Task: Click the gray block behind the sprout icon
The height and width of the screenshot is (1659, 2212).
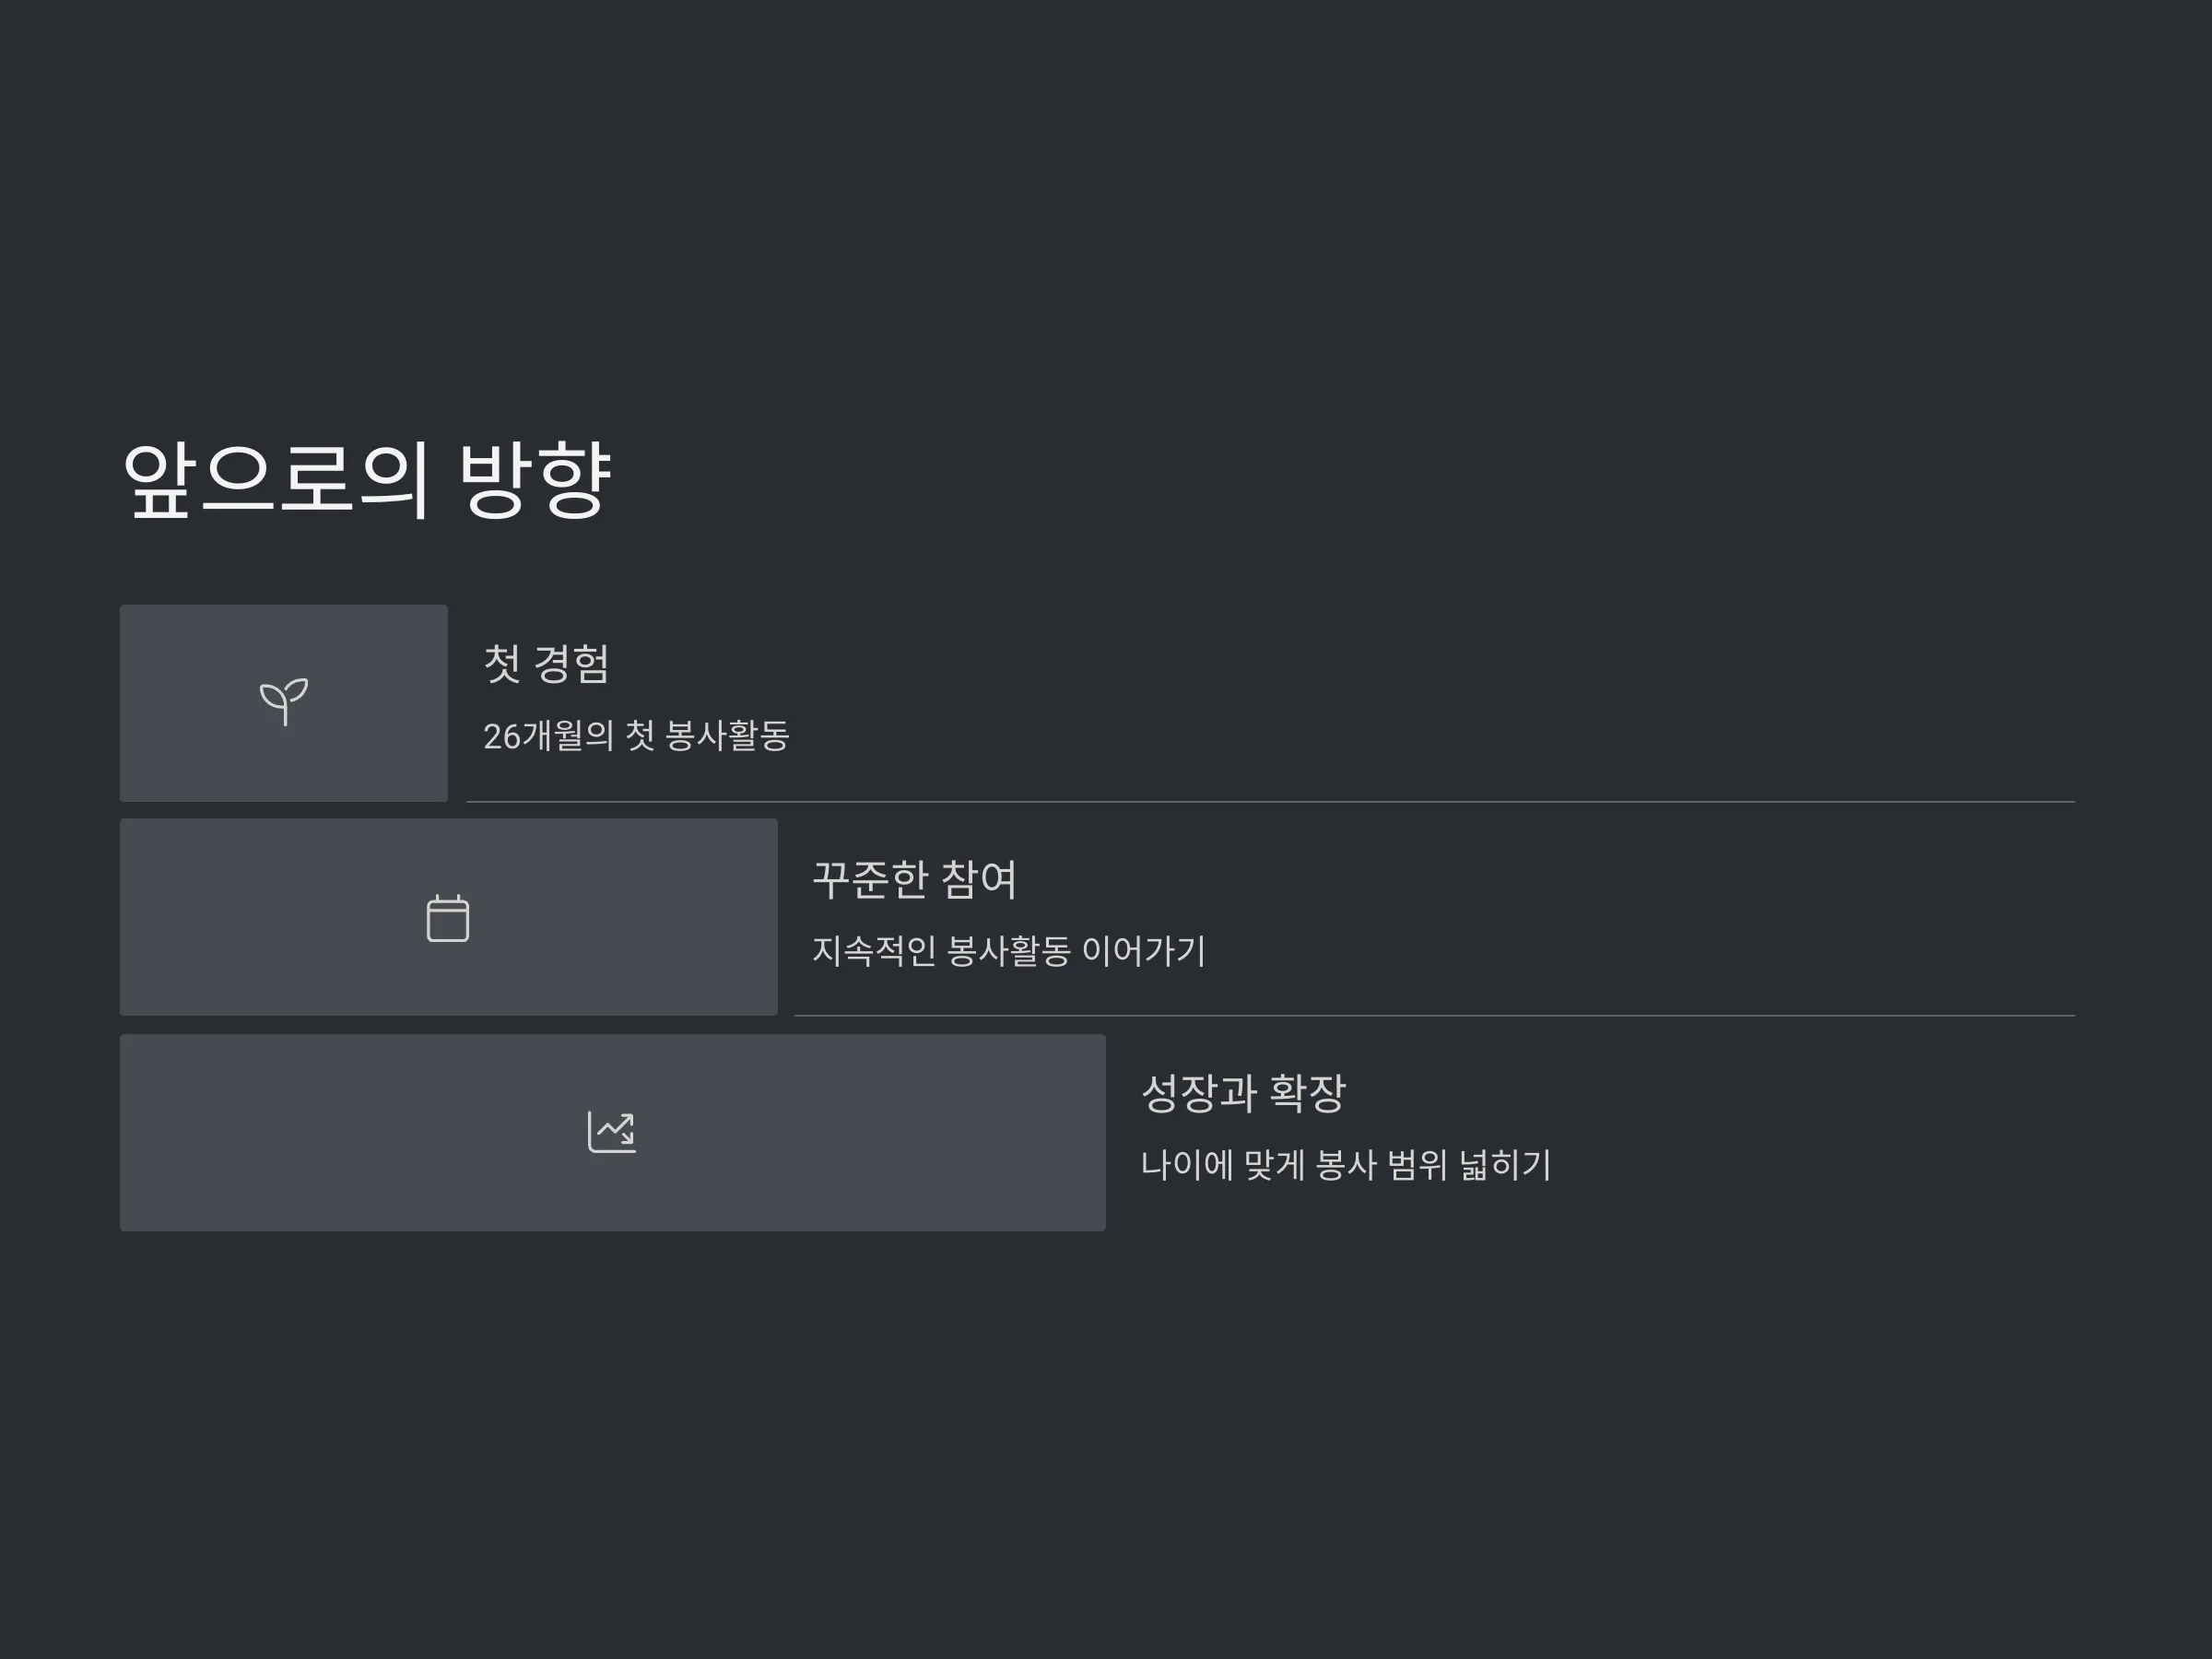Action: (284, 703)
